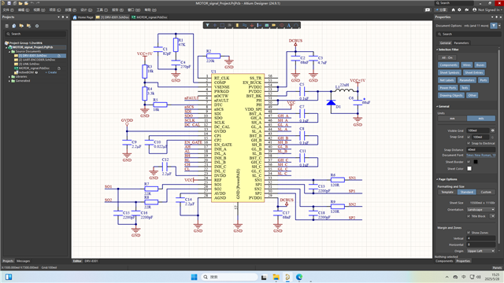This screenshot has height=283, width=504.
Task: Select the place arc tool
Action: [296, 25]
